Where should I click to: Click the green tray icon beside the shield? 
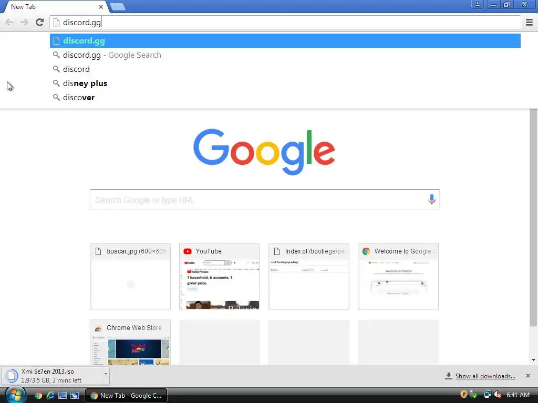pos(473,395)
